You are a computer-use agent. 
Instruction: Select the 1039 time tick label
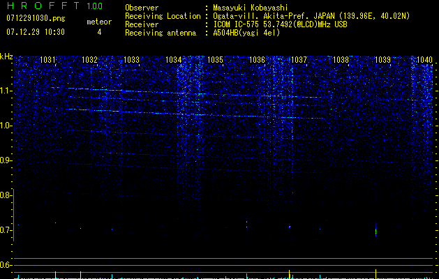coord(382,61)
